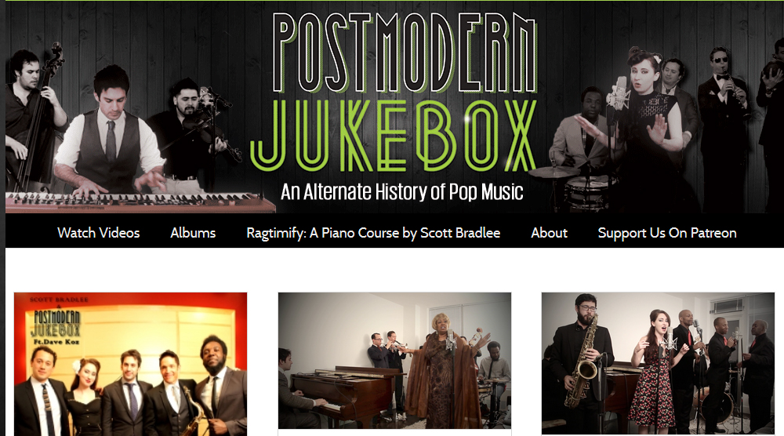The image size is (784, 436).
Task: Click the An Alternate History of Pop Music tagline
Action: pos(402,192)
